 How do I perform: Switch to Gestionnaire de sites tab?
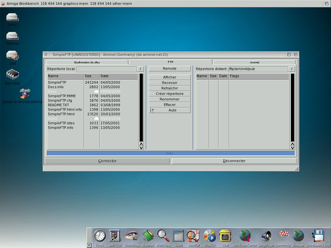(87, 62)
